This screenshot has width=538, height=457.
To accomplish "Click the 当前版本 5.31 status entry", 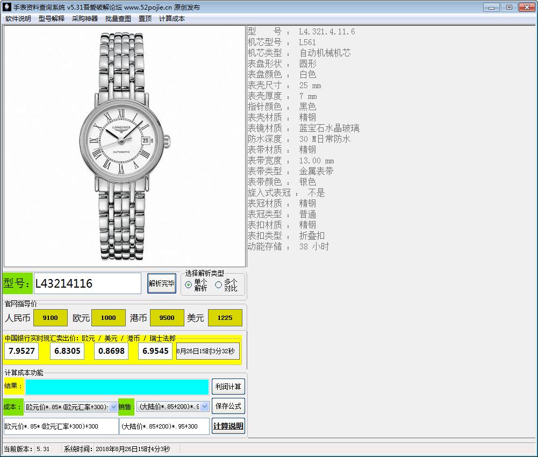I will (27, 449).
